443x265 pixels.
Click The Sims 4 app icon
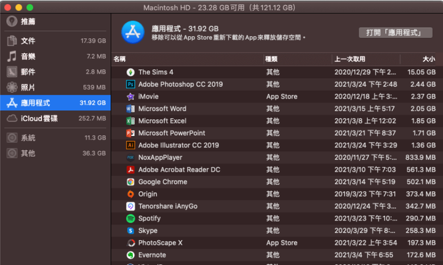130,73
